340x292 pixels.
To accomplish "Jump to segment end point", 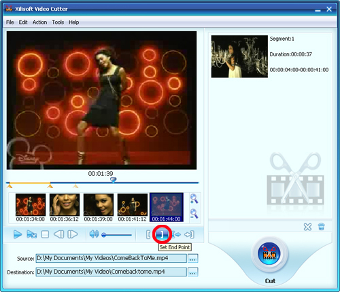I will click(x=189, y=234).
